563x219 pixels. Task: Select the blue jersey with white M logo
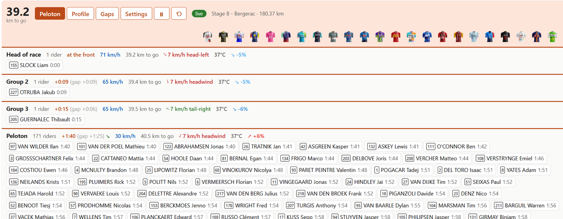click(427, 36)
